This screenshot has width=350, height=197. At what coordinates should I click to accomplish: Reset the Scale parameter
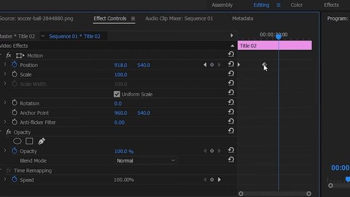231,73
